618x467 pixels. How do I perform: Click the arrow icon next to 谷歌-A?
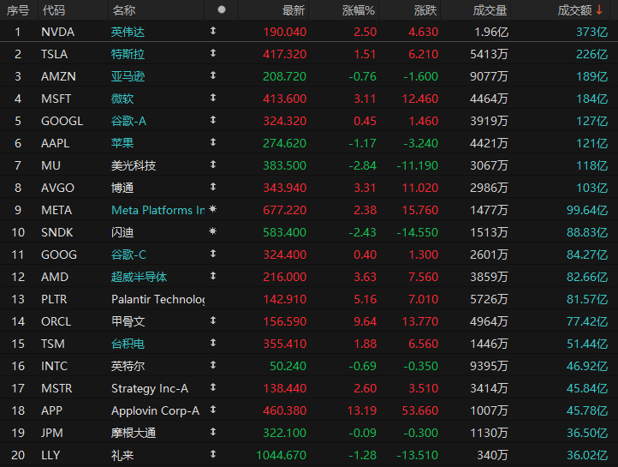213,120
